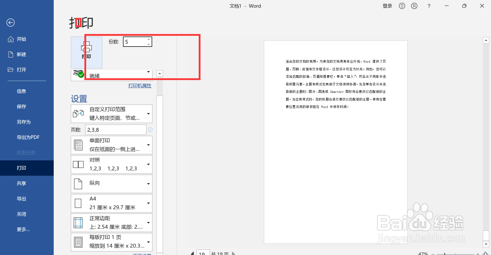Click the back arrow to exit backstage
Image resolution: width=491 pixels, height=255 pixels.
pyautogui.click(x=10, y=23)
